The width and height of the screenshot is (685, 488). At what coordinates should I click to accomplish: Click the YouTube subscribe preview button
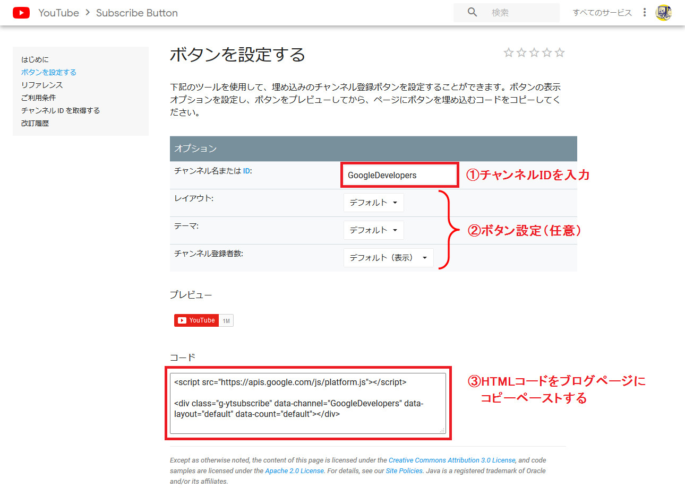(x=196, y=320)
